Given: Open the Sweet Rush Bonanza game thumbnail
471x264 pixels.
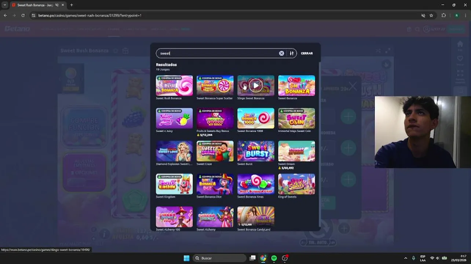Looking at the screenshot, I should point(174,85).
